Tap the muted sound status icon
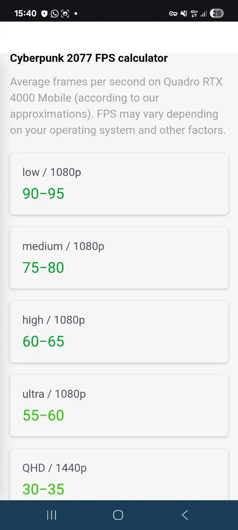This screenshot has height=530, width=238. 183,13
